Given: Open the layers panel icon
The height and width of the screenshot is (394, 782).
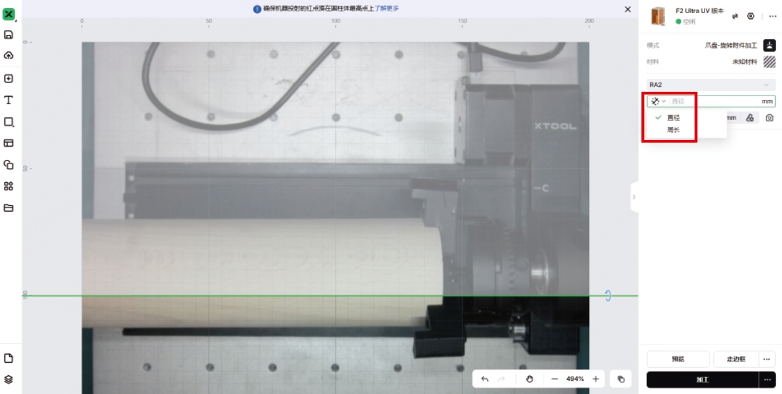Looking at the screenshot, I should coord(9,380).
